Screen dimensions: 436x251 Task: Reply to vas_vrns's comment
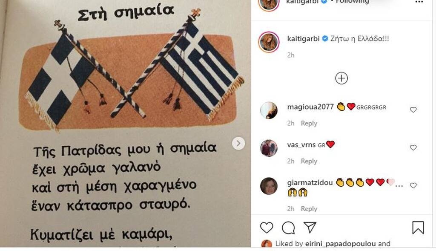tap(309, 161)
